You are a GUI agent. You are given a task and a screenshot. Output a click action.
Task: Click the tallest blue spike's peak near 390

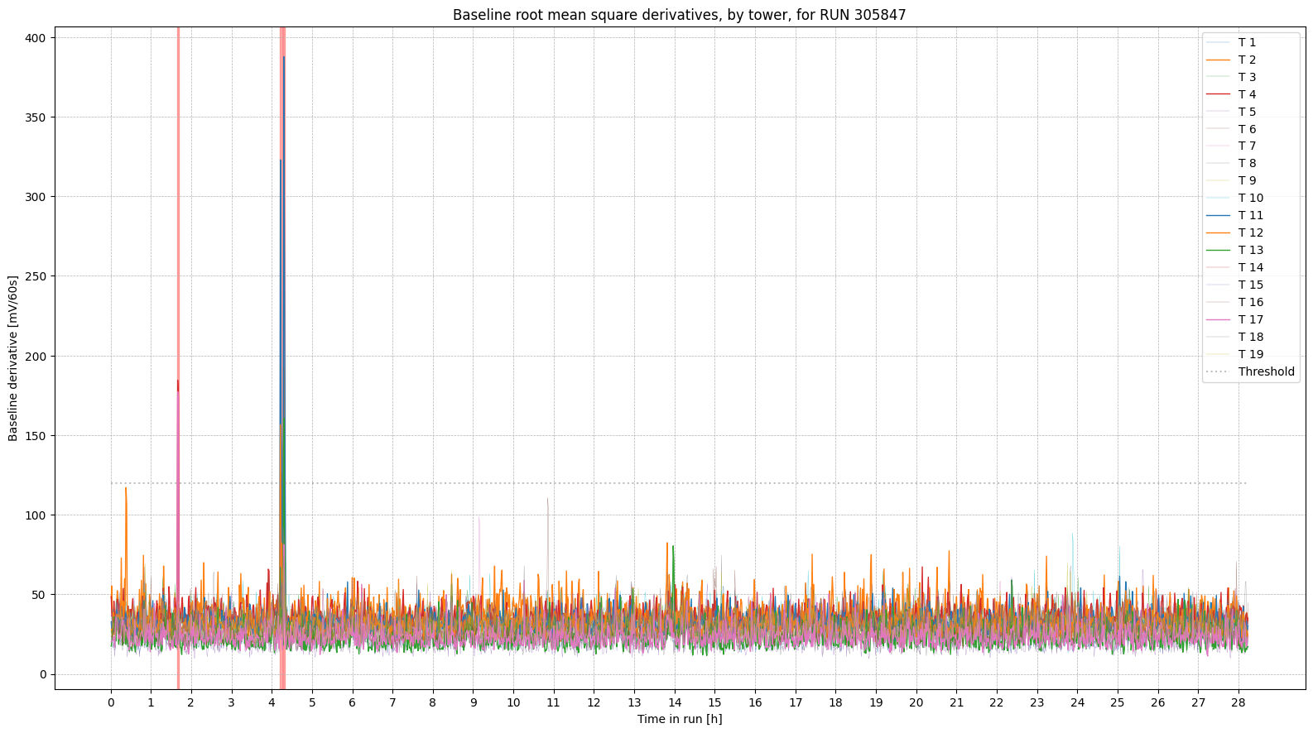coord(284,57)
